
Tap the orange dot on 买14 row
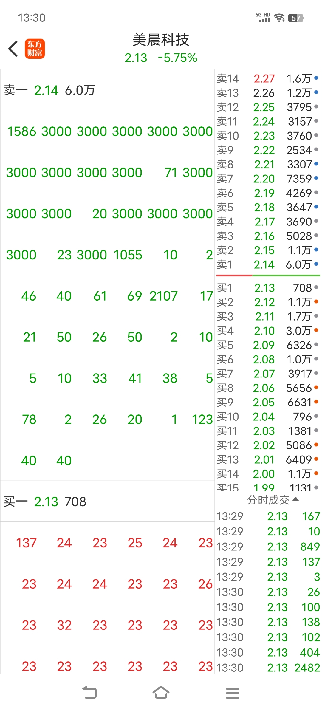point(316,473)
